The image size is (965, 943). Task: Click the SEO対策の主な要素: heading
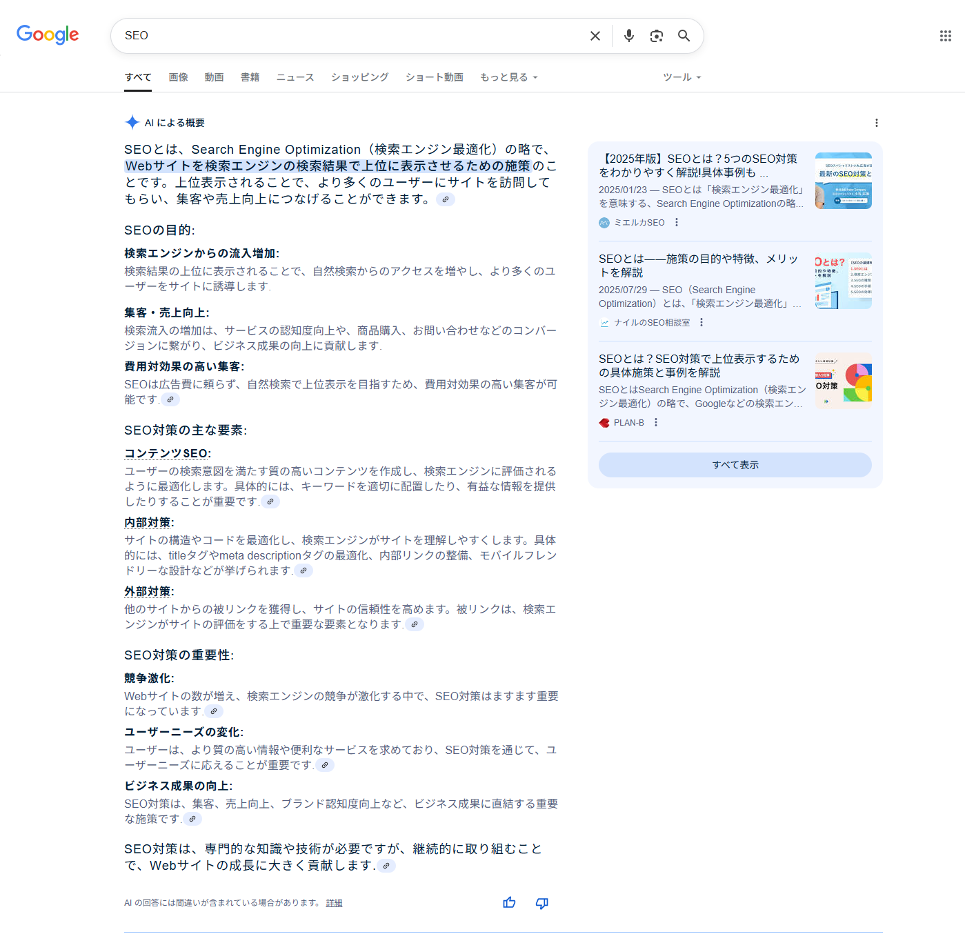click(x=186, y=430)
